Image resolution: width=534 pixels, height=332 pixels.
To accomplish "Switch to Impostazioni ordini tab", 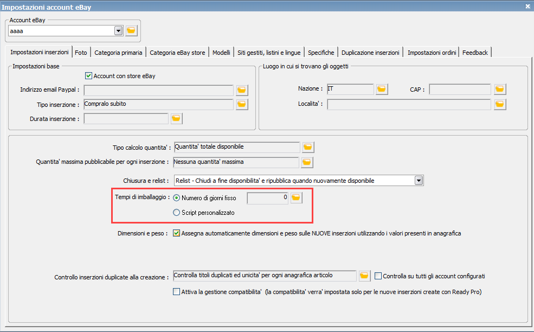I will click(432, 53).
